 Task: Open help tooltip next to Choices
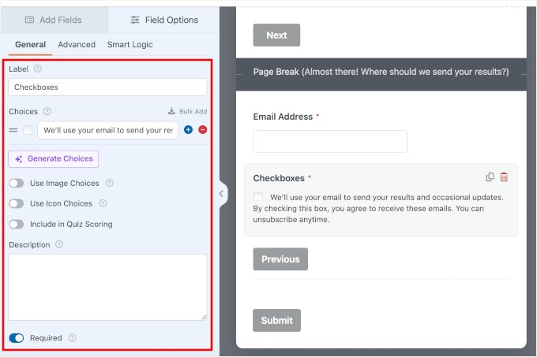47,112
